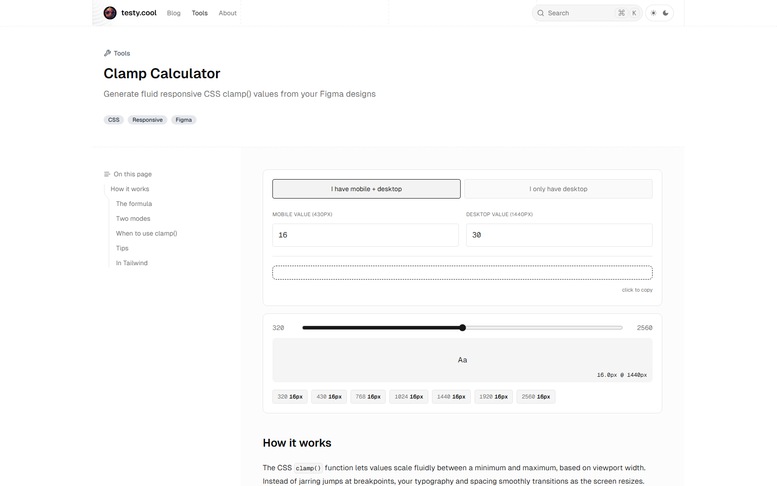The image size is (777, 486).
Task: Select the 1920 breakpoint preset
Action: [x=493, y=397]
